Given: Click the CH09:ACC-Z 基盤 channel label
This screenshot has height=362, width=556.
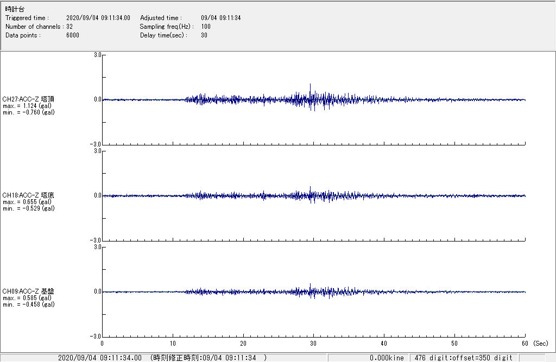Looking at the screenshot, I should click(x=28, y=291).
